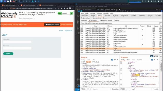Image resolution: width=163 pixels, height=91 pixels.
Task: Open the terminal launcher dropdown arrow
Action: 18,1
